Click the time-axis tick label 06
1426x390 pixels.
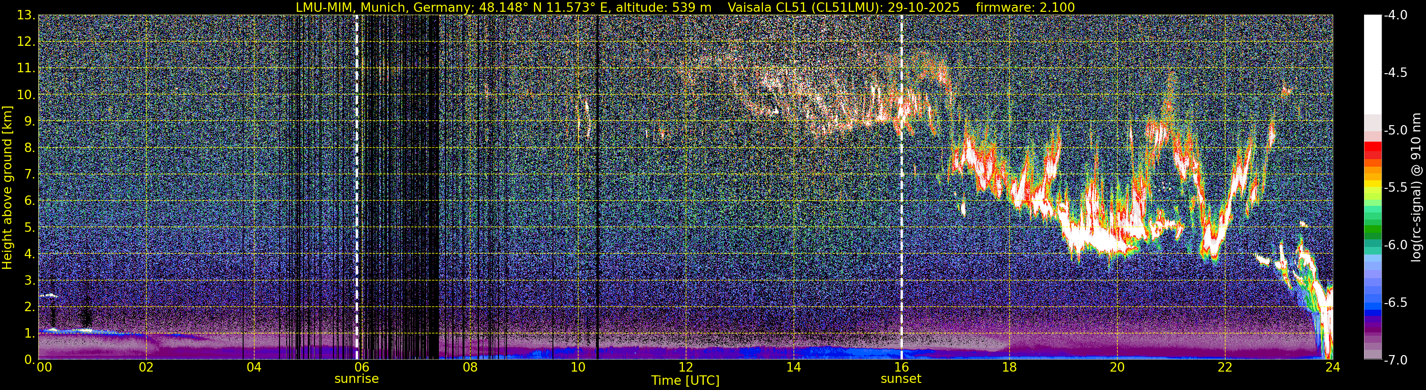coord(362,367)
